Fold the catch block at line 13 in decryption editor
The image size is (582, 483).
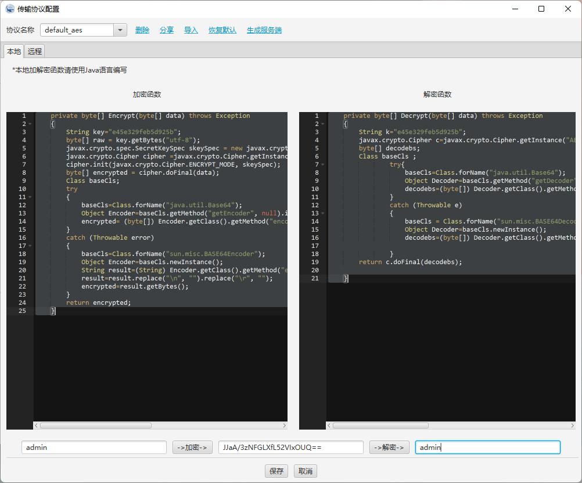(x=323, y=214)
